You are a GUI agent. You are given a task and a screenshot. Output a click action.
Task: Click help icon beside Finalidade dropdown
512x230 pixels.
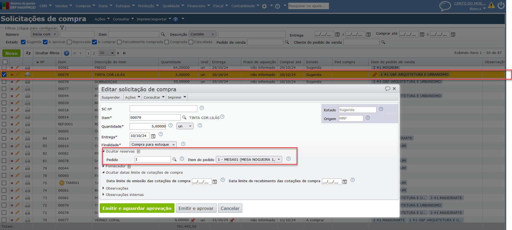pos(183,144)
